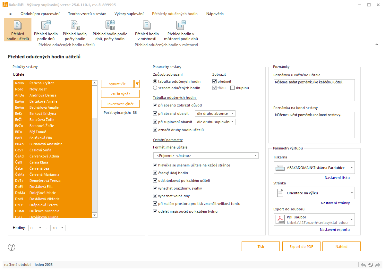Click Vybrat vše button
The width and height of the screenshot is (385, 271).
(x=117, y=84)
